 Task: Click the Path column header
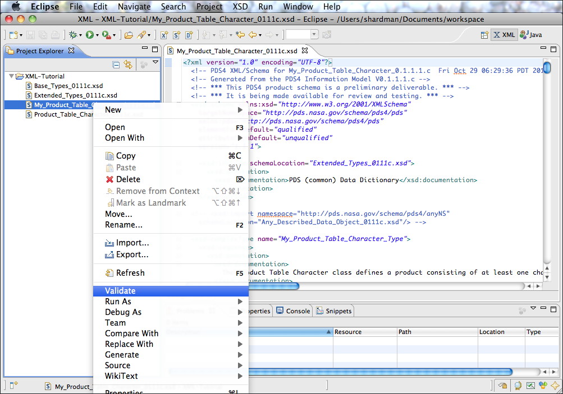coord(437,332)
